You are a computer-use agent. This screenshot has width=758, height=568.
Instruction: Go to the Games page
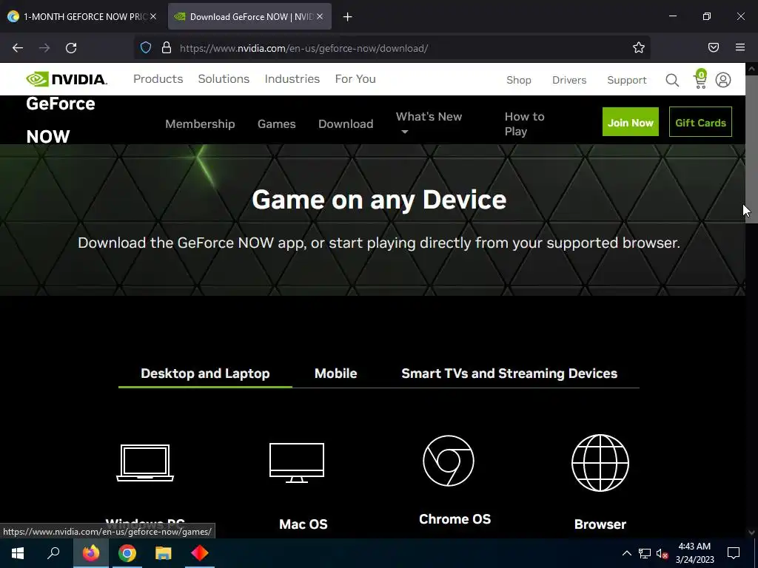(277, 124)
